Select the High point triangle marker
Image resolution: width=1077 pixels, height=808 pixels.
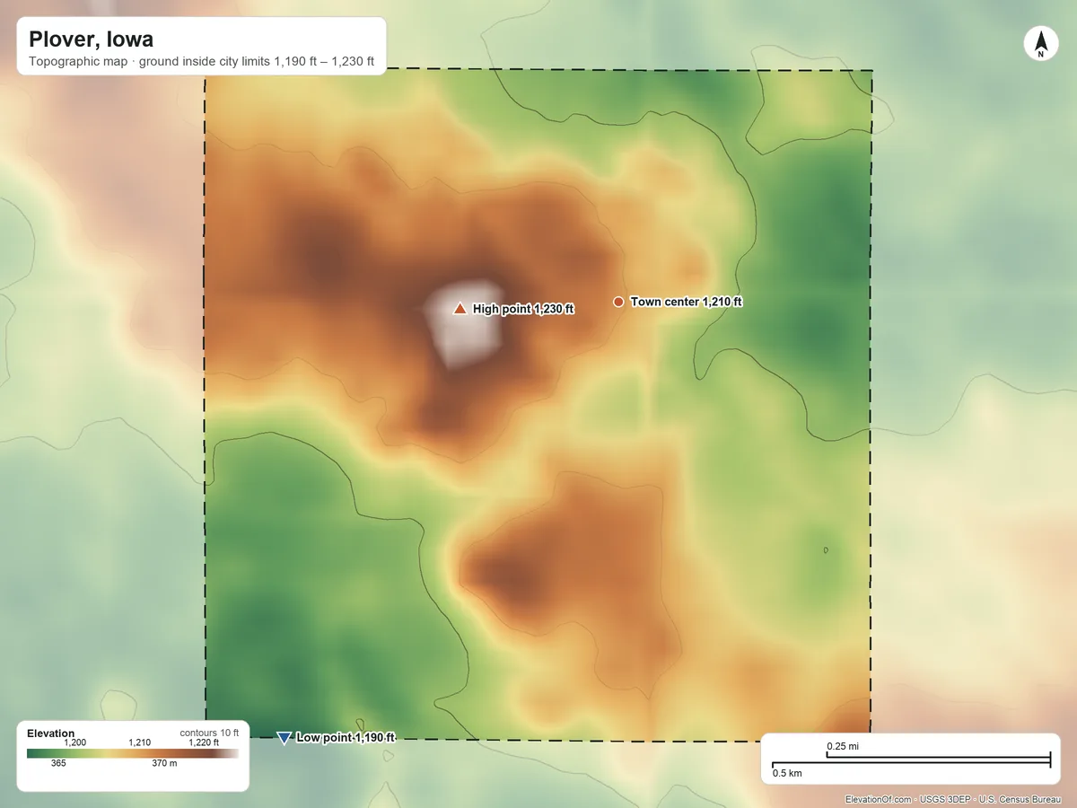[x=460, y=309]
